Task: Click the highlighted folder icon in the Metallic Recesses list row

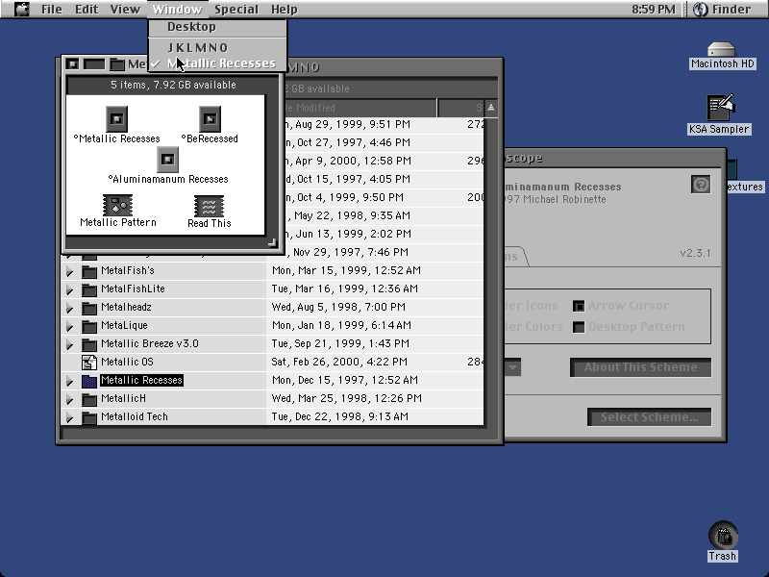Action: (89, 381)
